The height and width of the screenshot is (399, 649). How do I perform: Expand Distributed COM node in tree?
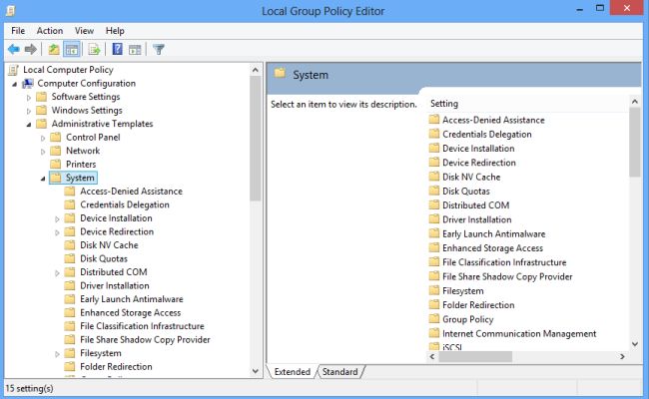pos(57,273)
